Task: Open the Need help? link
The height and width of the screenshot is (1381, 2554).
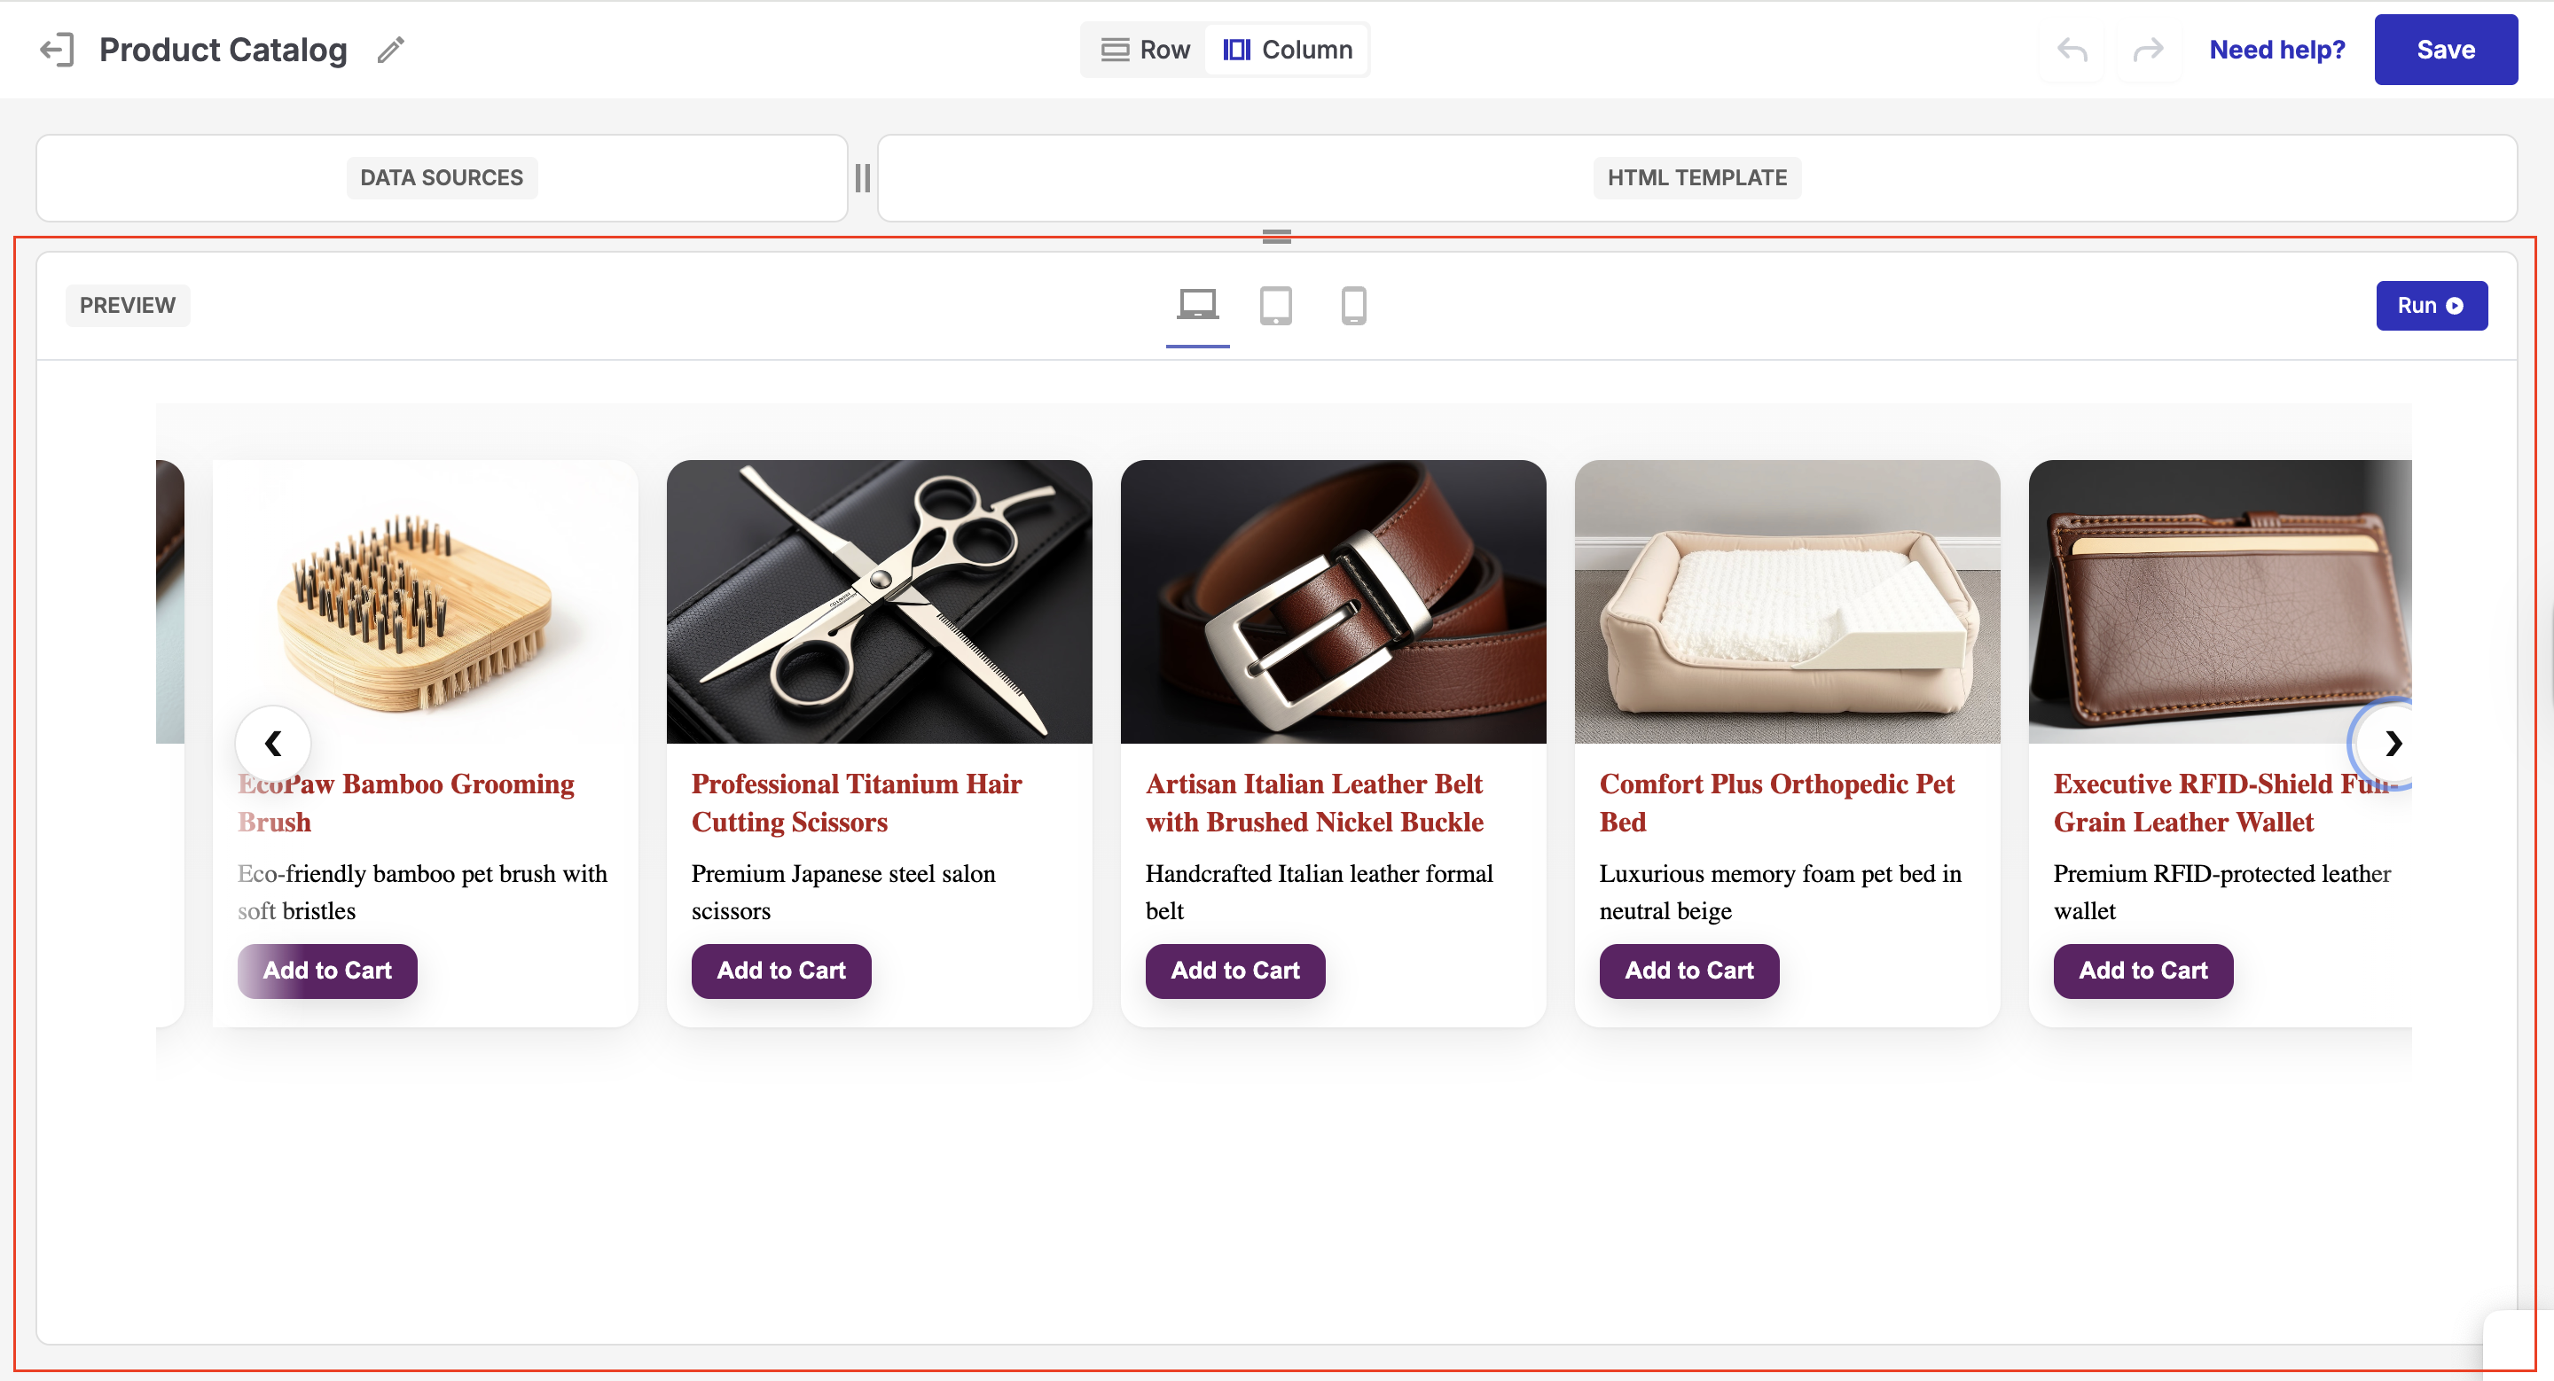Action: pyautogui.click(x=2276, y=50)
